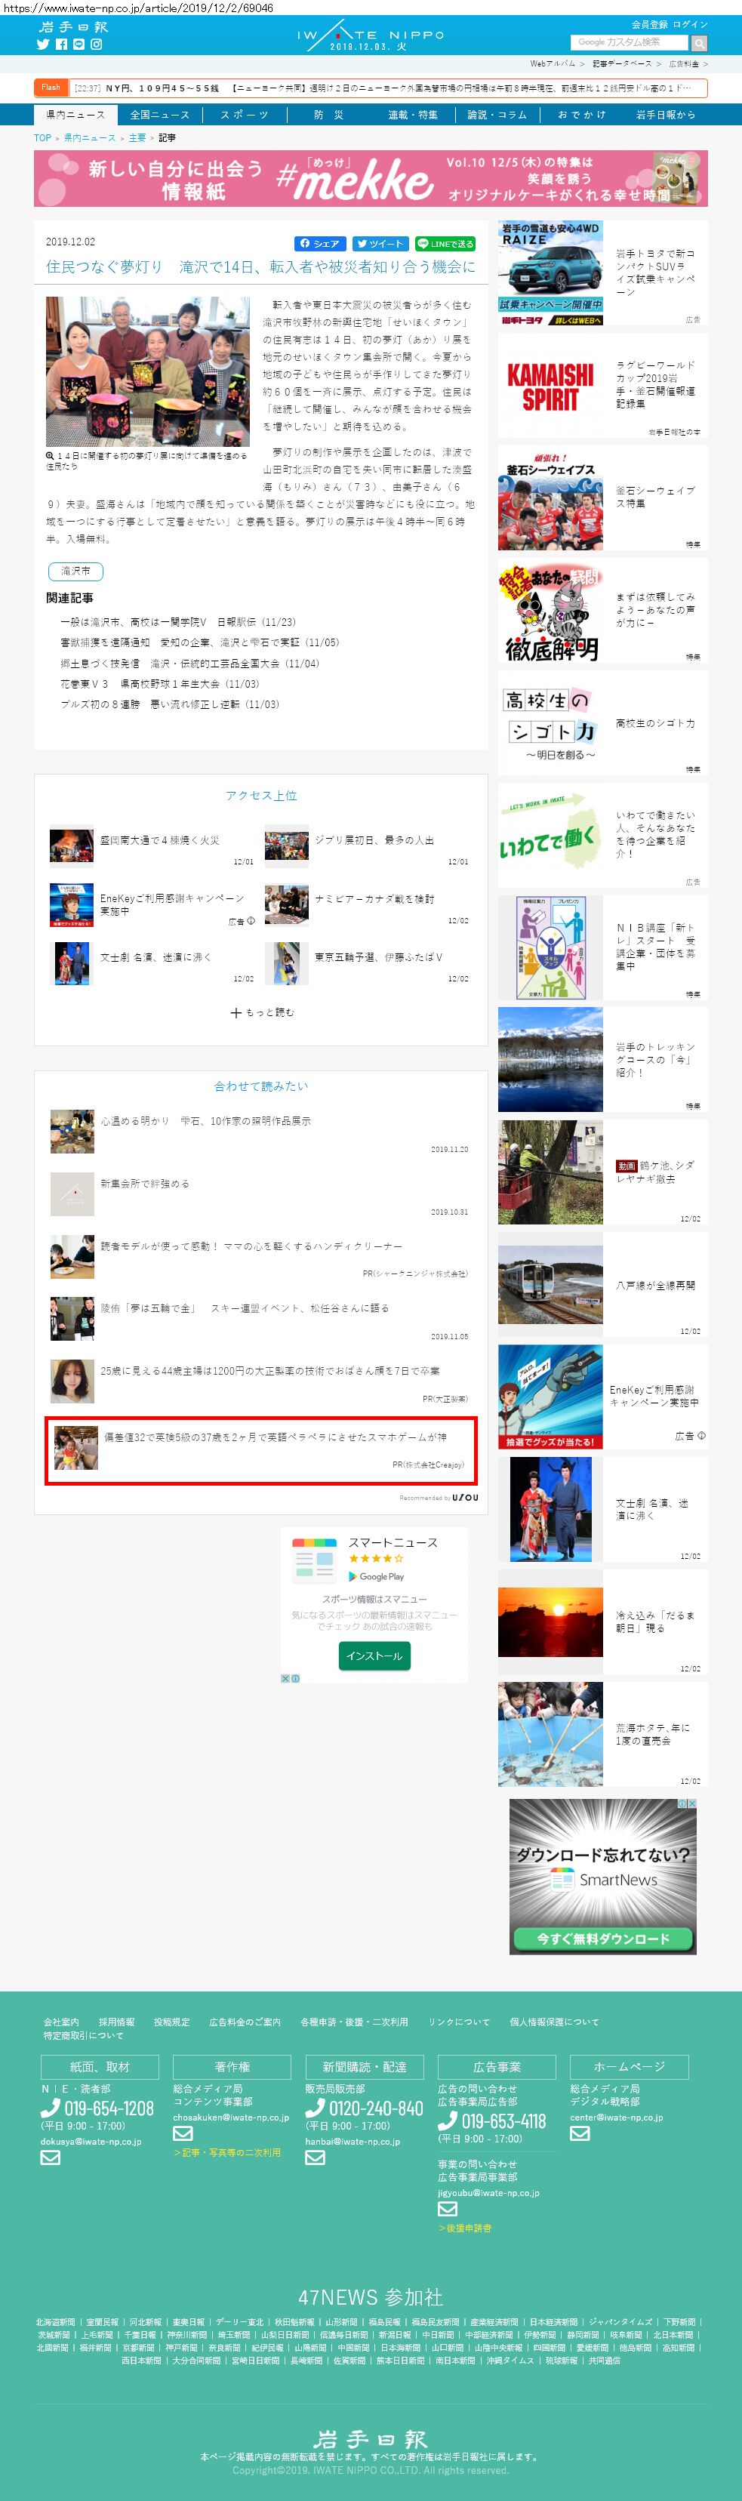Open the Instagram icon in header
This screenshot has width=742, height=2501.
coord(96,45)
